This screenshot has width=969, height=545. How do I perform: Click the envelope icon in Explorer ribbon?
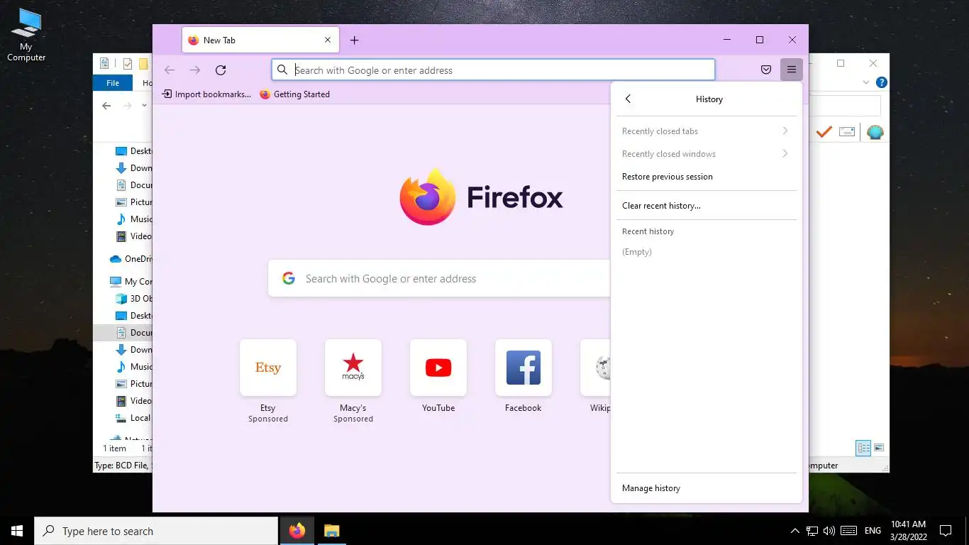[847, 132]
